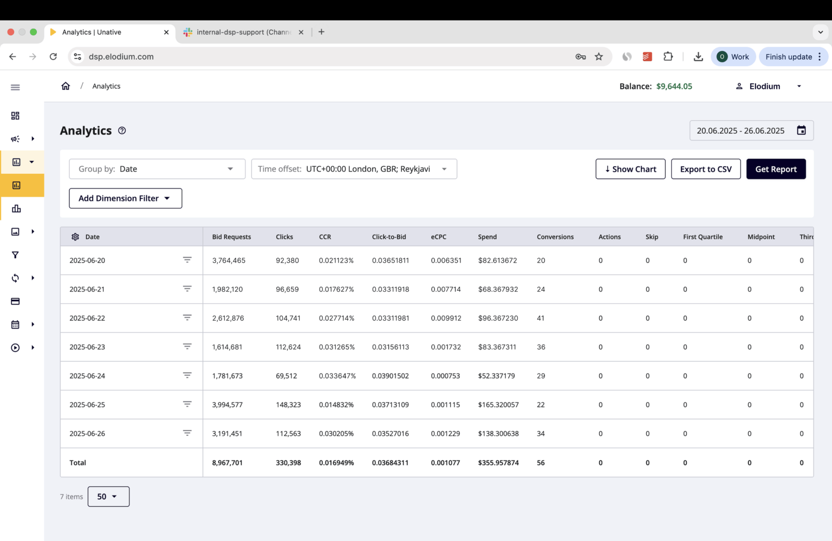Viewport: 832px width, 541px height.
Task: Click filter icon on 2025-06-23 row
Action: pos(187,347)
